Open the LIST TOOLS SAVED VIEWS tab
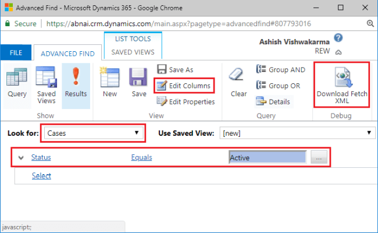The height and width of the screenshot is (233, 378). (x=133, y=45)
